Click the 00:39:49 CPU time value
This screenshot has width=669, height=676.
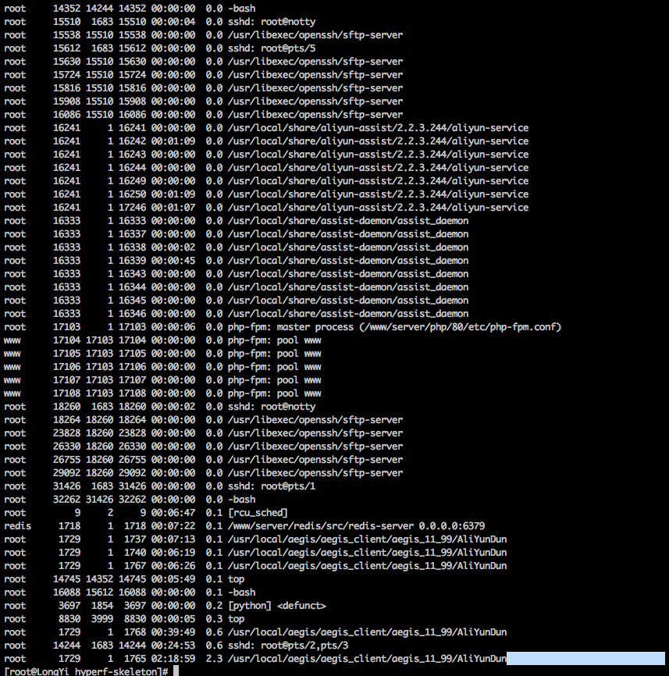coord(173,632)
